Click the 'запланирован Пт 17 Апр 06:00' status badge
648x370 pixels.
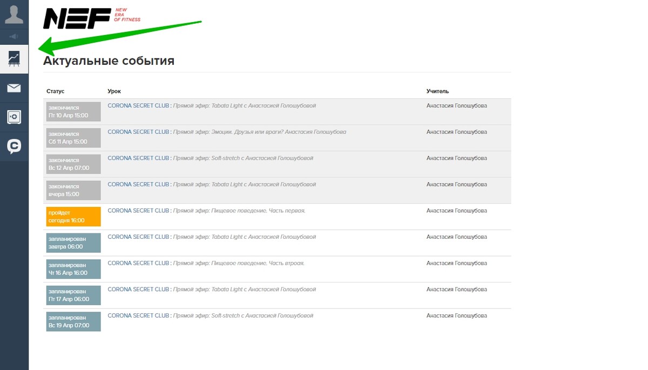click(x=73, y=295)
